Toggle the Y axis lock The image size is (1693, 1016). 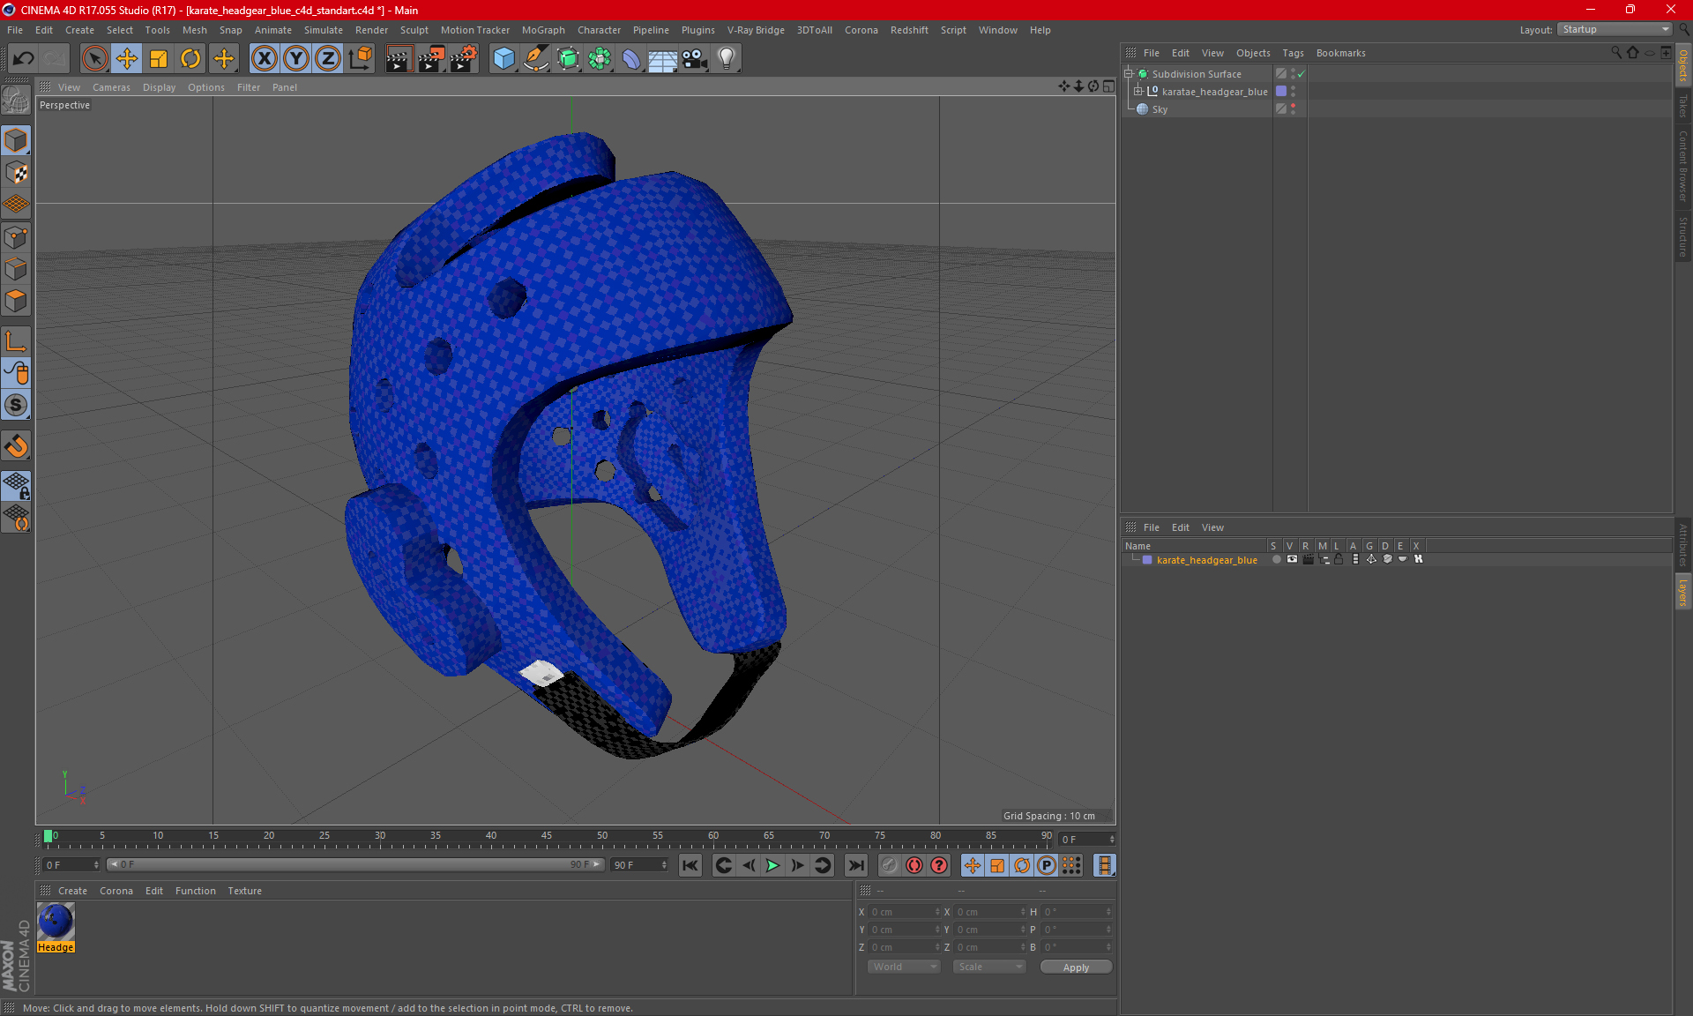(296, 59)
